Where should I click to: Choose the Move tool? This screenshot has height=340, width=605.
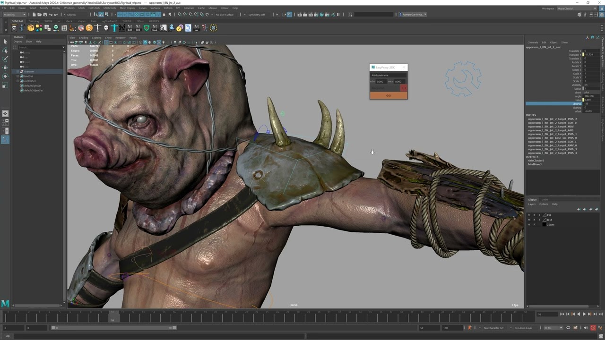[5, 68]
